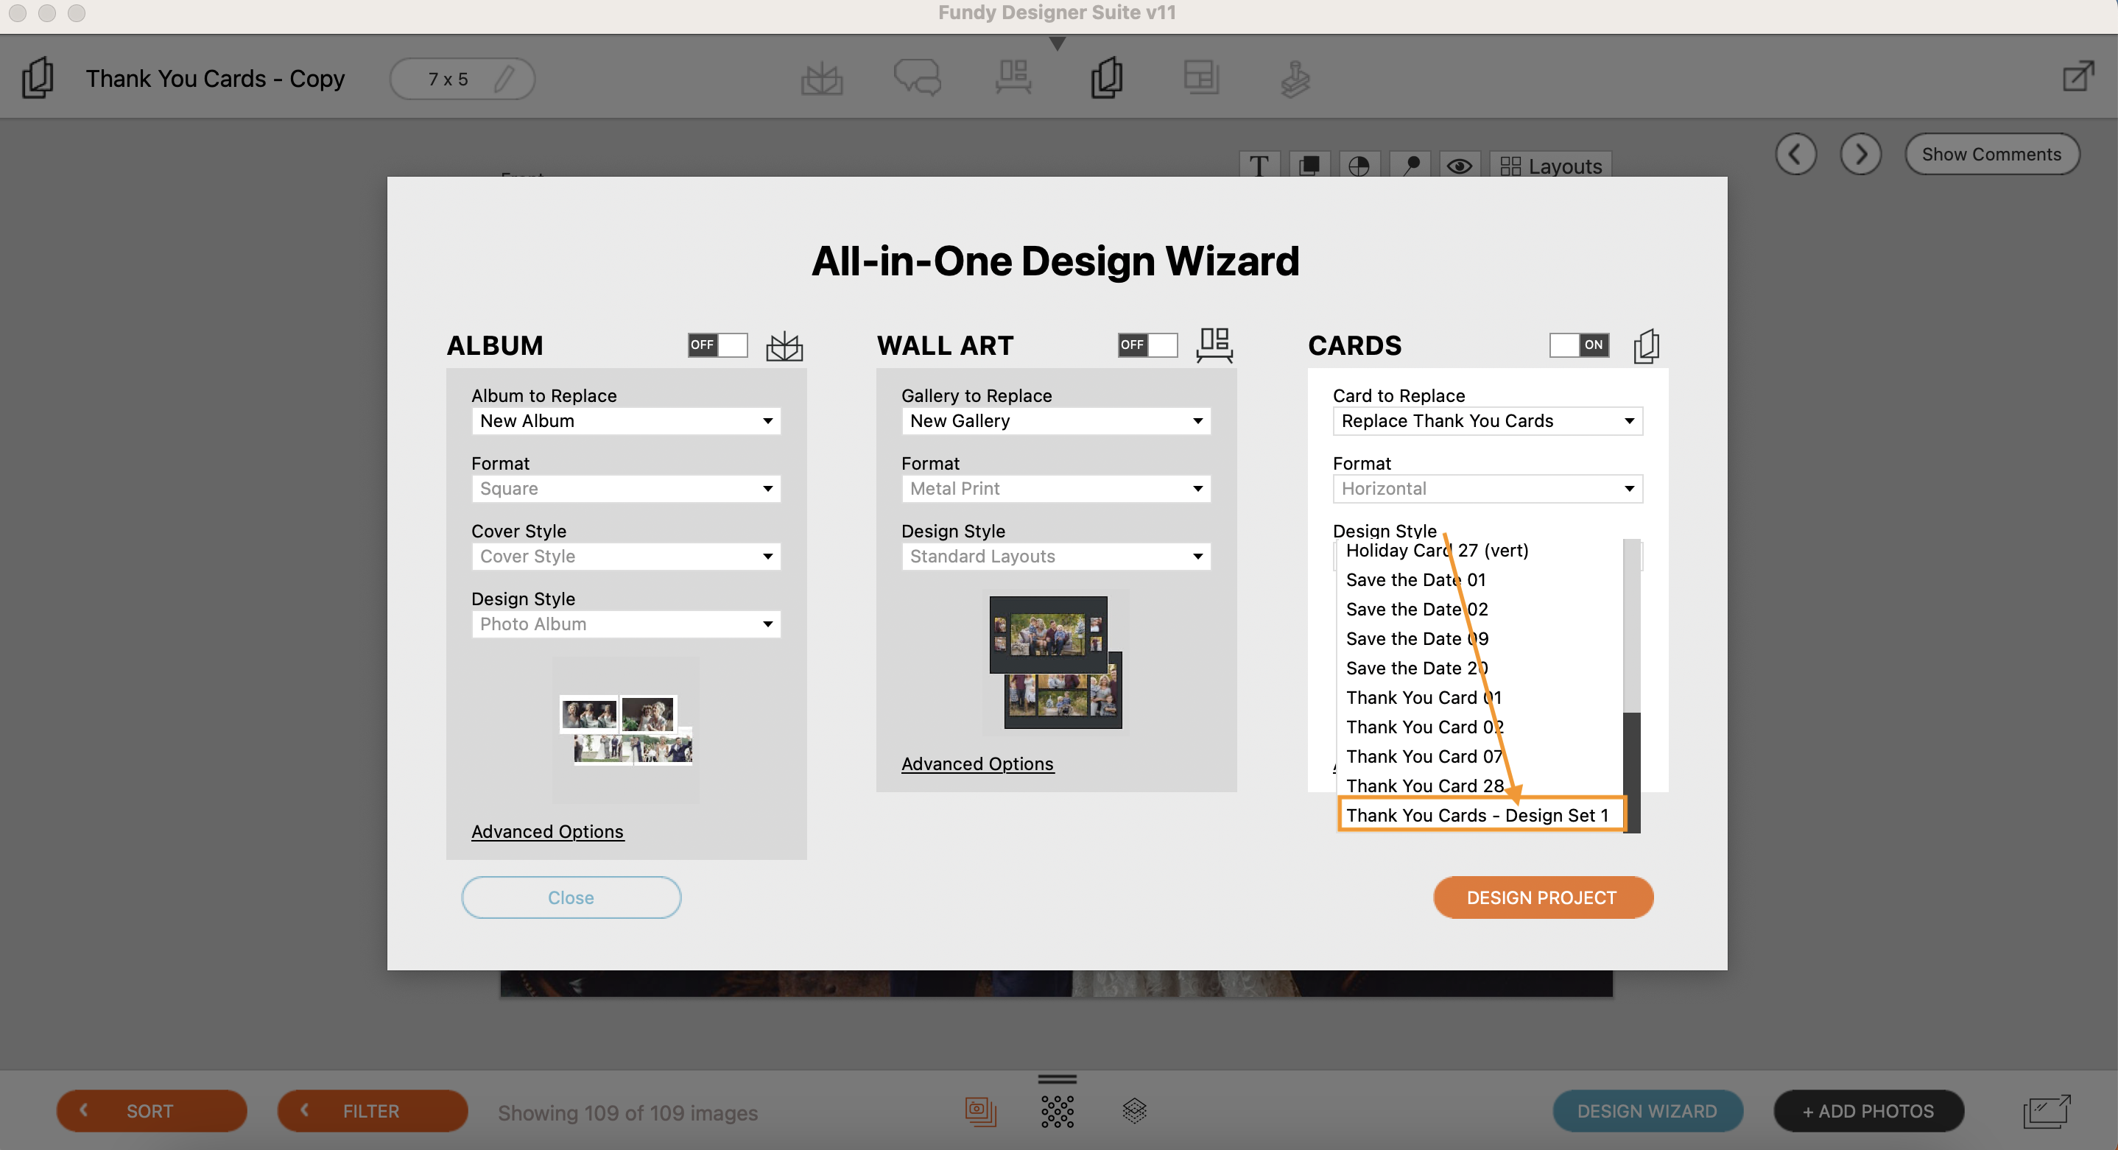Toggle the WALL ART switch on
2118x1150 pixels.
pyautogui.click(x=1148, y=345)
